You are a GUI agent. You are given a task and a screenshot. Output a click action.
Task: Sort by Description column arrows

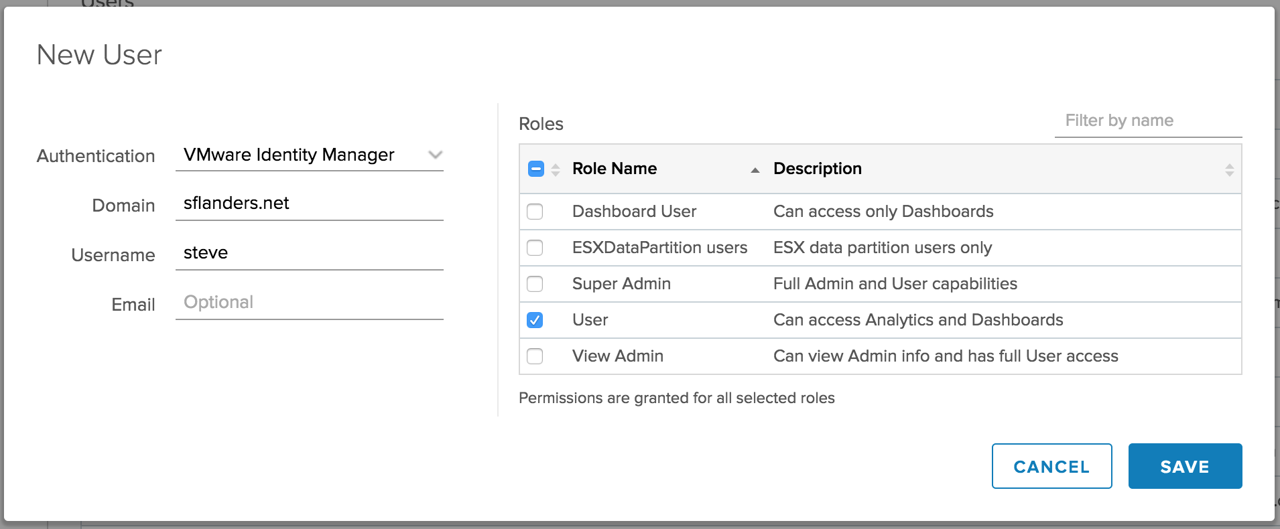coord(1229,170)
